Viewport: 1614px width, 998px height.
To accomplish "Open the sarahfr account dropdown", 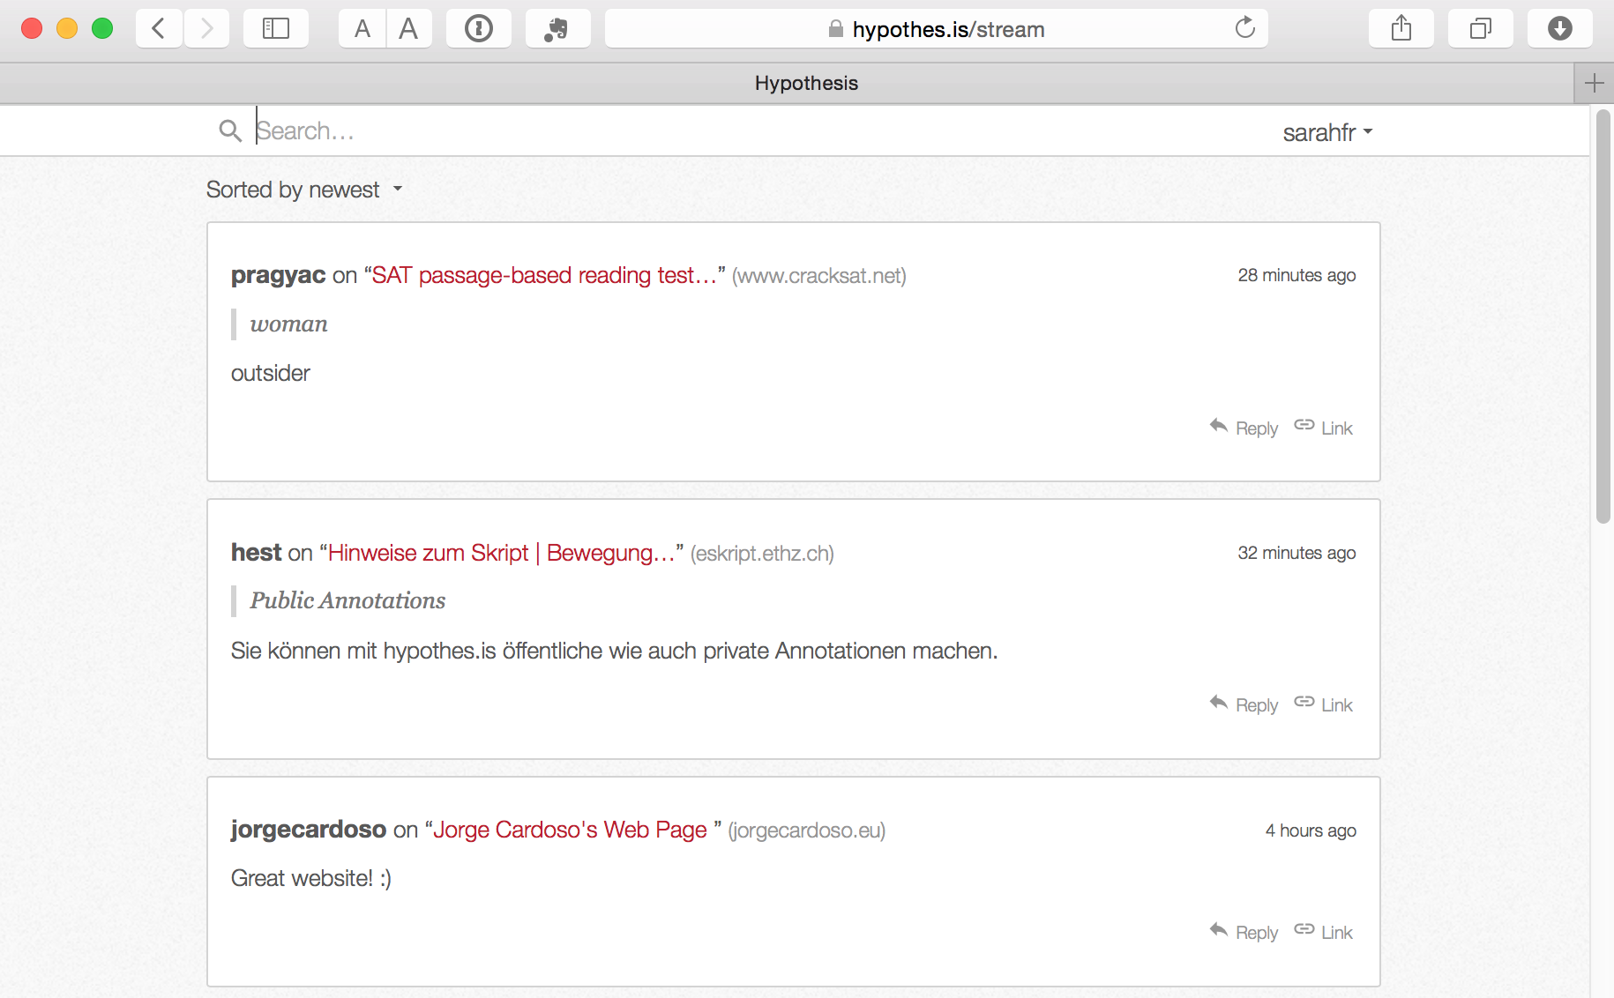I will coord(1327,132).
